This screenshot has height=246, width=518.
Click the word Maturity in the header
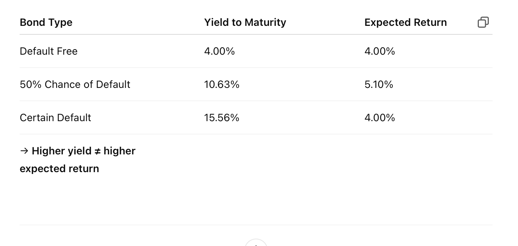point(265,23)
